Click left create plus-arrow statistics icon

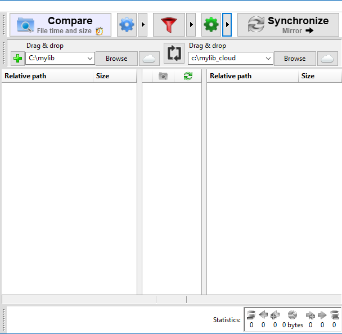(275, 315)
